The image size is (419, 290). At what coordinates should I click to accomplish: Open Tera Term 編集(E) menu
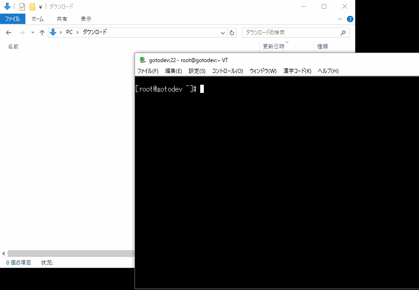173,71
